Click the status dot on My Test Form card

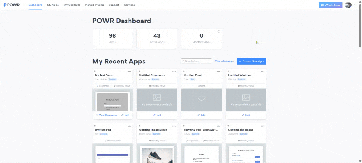(94, 71)
